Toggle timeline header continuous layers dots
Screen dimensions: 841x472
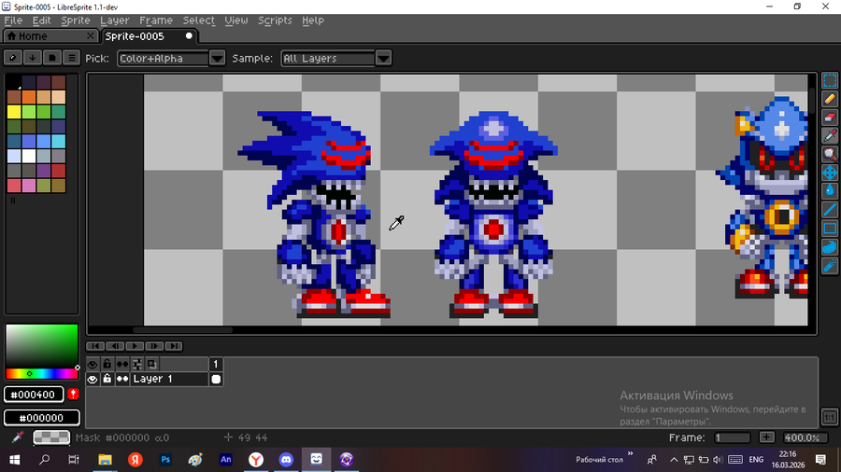pos(122,364)
